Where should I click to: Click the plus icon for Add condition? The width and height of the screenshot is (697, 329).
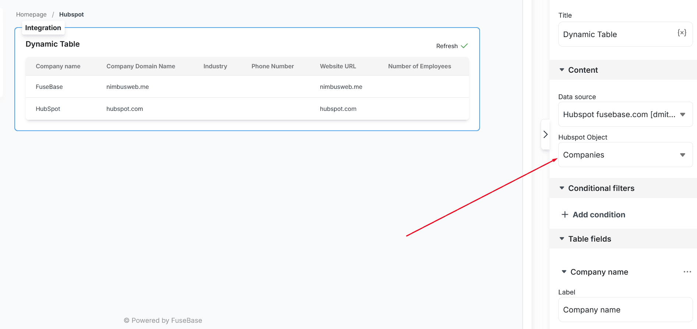pyautogui.click(x=565, y=214)
